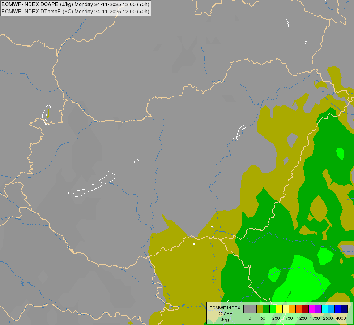354x325 pixels.
Task: Pick the pure yellow legend swatch
Action: coord(279,309)
